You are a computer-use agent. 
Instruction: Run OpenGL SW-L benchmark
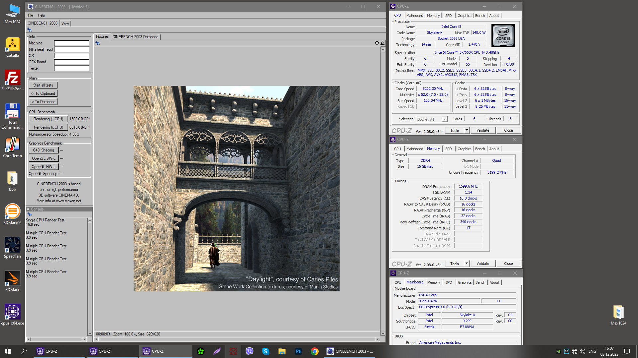point(44,158)
